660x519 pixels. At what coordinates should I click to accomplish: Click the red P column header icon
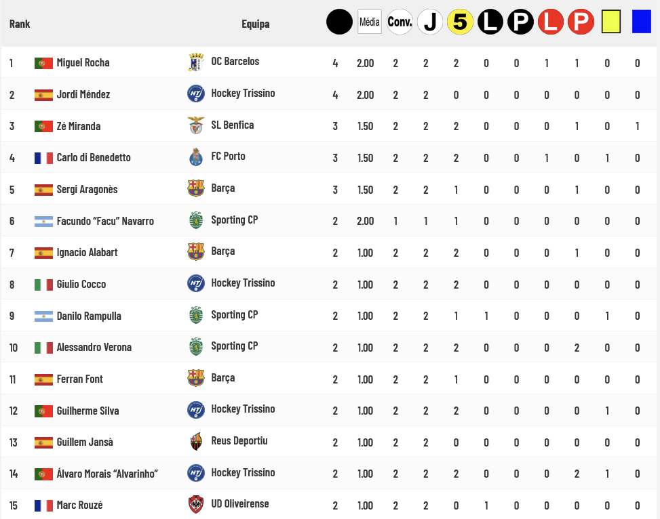pos(581,22)
